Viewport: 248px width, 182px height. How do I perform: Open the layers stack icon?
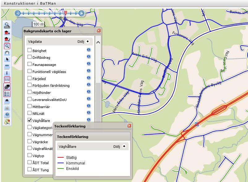pos(7,87)
